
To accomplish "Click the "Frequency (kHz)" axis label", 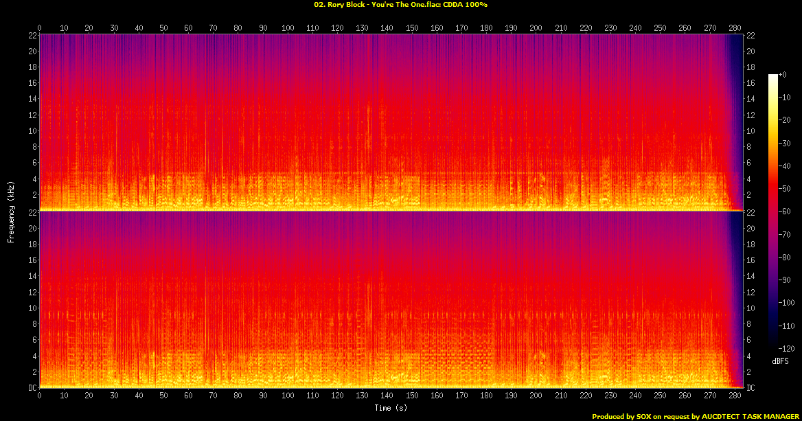I will [x=11, y=212].
